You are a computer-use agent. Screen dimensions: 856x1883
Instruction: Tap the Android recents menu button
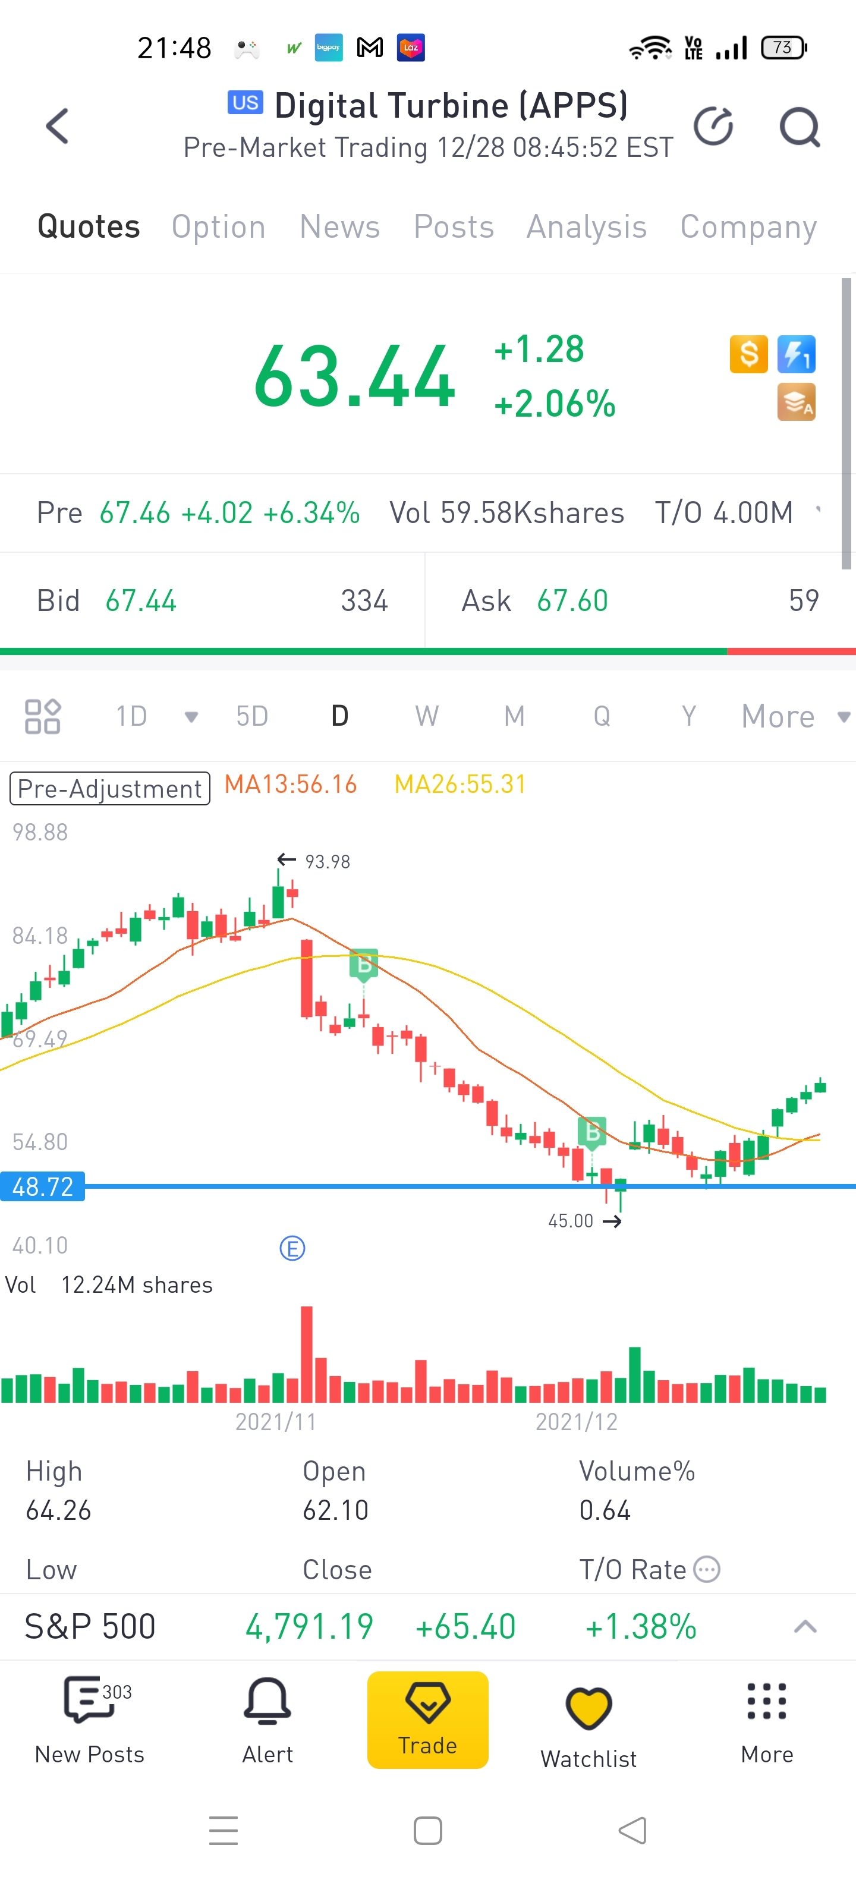[224, 1830]
